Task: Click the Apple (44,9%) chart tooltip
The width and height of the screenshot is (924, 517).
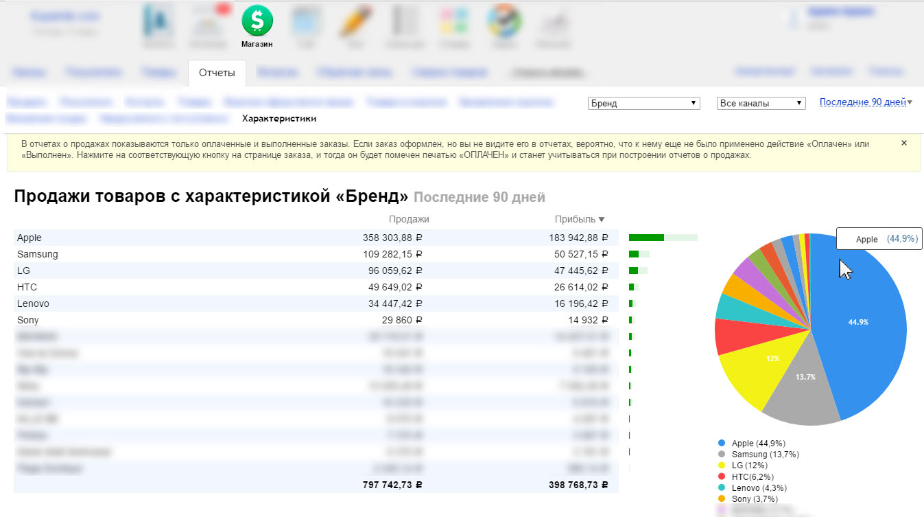Action: (x=879, y=239)
